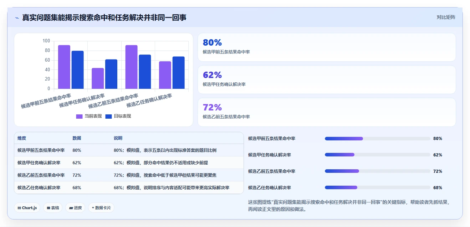Click the 说明 table column header

point(118,138)
